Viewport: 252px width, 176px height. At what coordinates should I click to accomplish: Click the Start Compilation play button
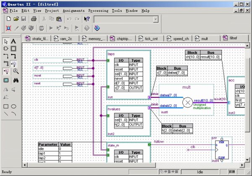tap(51, 28)
